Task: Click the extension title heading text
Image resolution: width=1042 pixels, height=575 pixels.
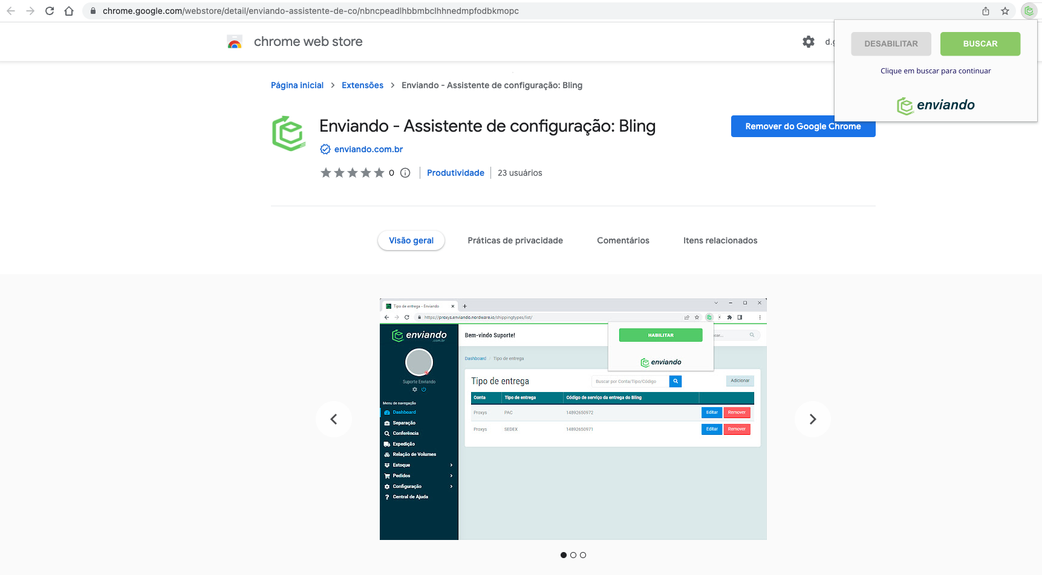Action: (487, 126)
